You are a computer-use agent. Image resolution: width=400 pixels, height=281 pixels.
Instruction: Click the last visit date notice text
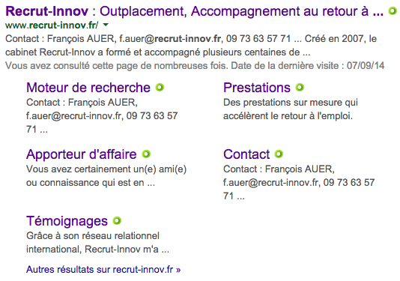tap(195, 66)
